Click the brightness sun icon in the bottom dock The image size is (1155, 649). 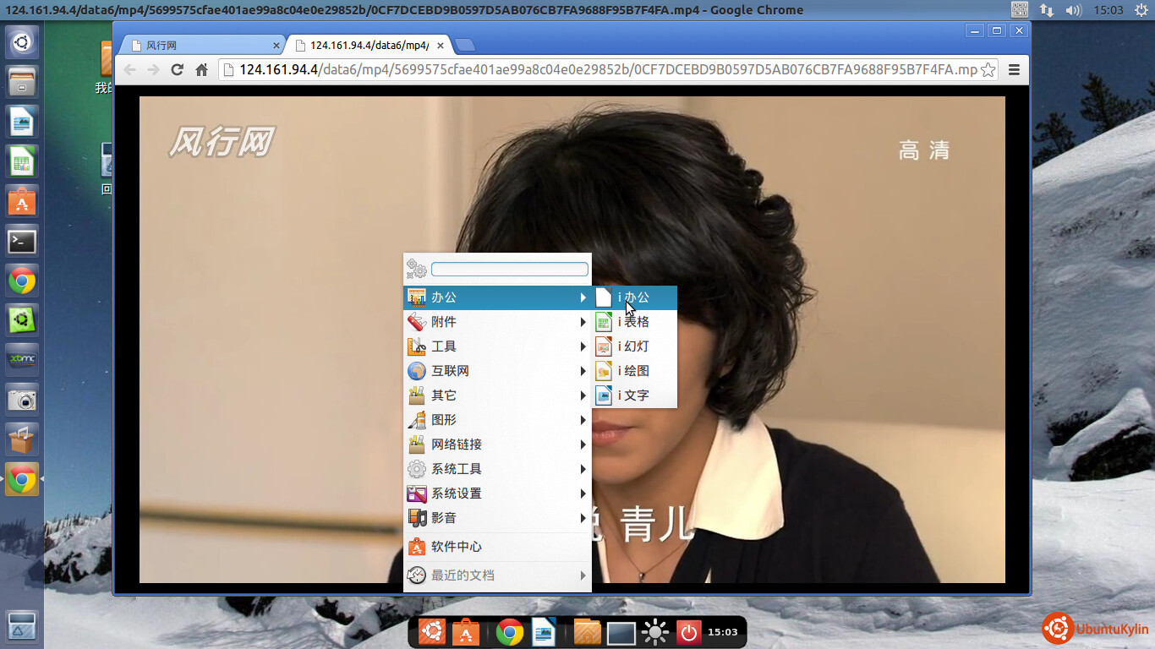655,632
